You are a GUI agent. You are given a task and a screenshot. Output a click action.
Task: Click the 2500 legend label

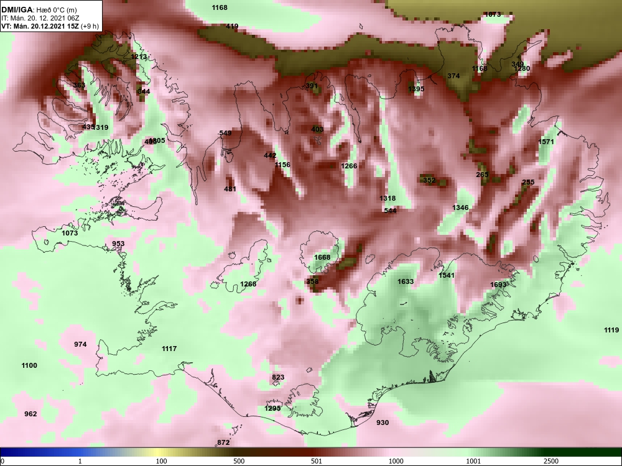[x=550, y=461]
